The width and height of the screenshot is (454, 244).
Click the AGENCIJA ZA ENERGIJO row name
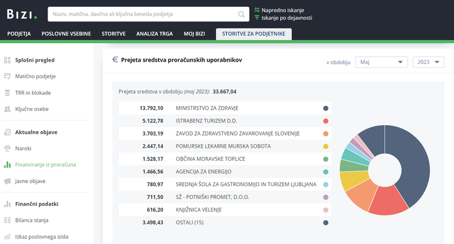(204, 172)
